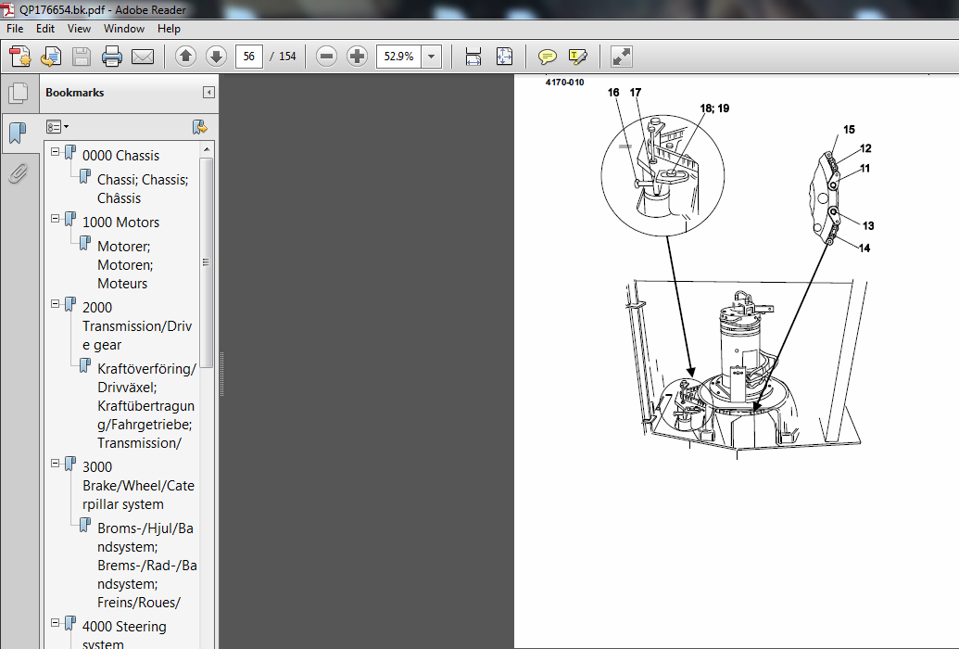This screenshot has height=649, width=959.
Task: Open the zoom level dropdown arrow
Action: 431,57
